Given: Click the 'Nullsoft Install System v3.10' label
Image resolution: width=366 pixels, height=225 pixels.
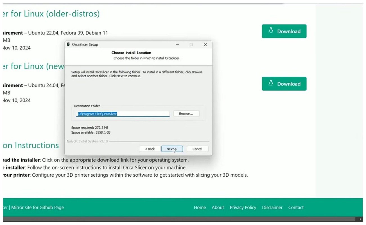Looking at the screenshot, I should pyautogui.click(x=87, y=141).
